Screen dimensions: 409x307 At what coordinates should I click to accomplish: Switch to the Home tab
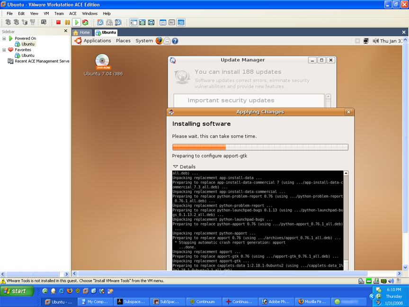(x=82, y=32)
